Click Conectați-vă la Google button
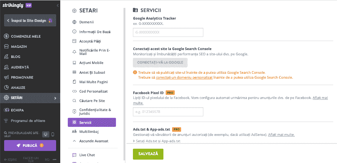Image resolution: width=337 pixels, height=163 pixels. coord(160,62)
